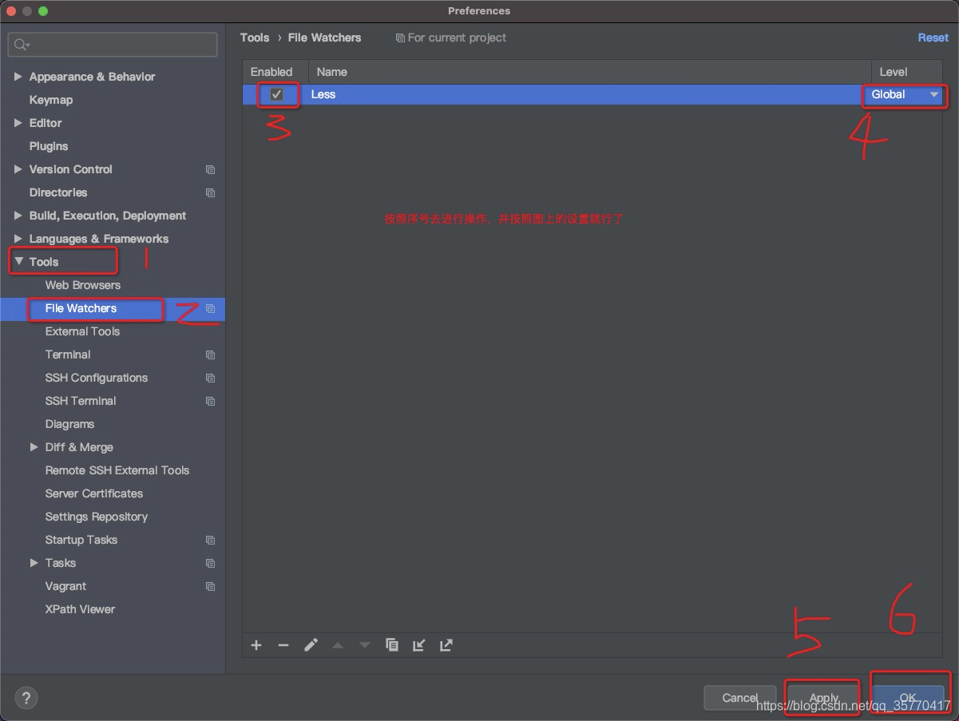Edit the Less watcher with pencil icon
This screenshot has height=721, width=959.
(311, 645)
